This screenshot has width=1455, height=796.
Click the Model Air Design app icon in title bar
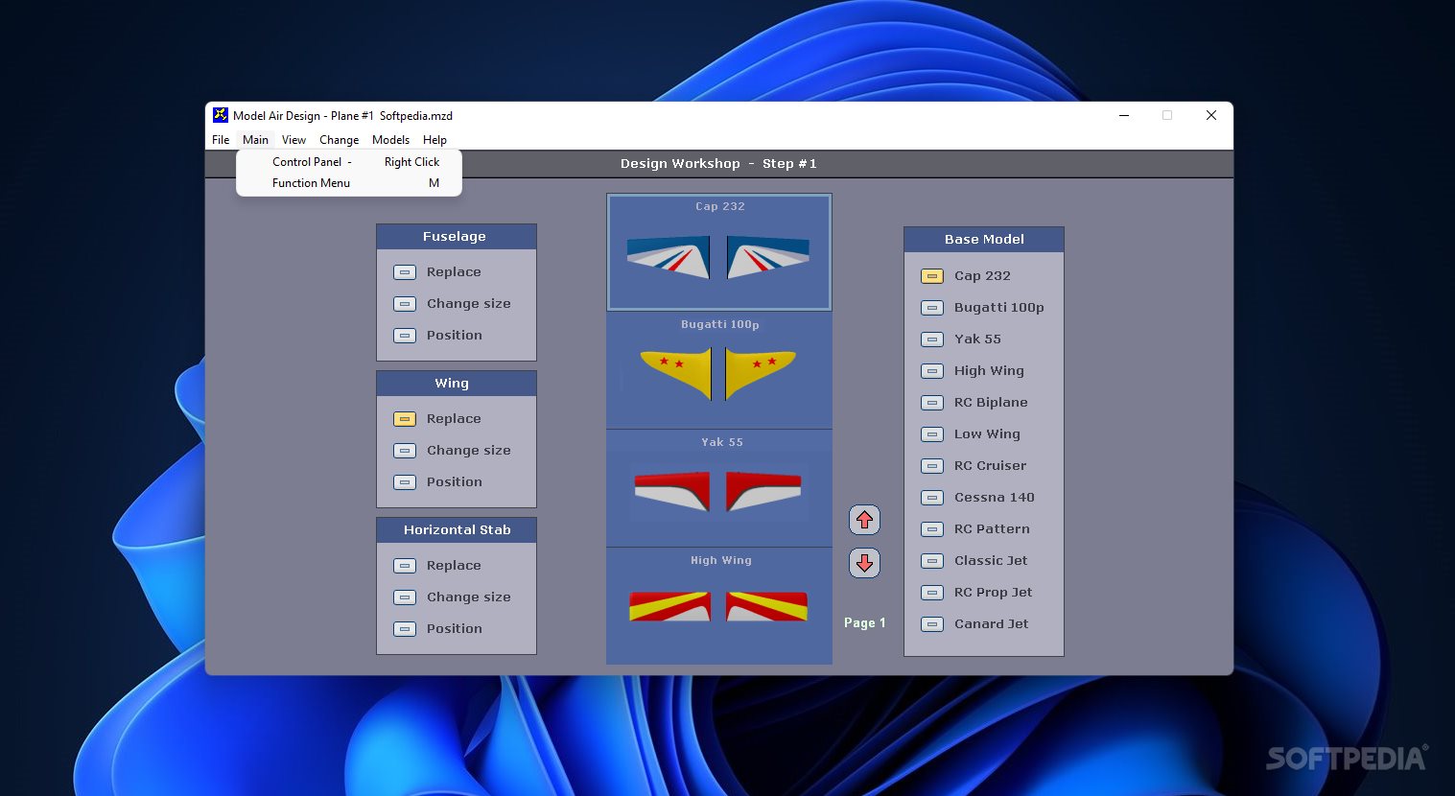pyautogui.click(x=221, y=115)
